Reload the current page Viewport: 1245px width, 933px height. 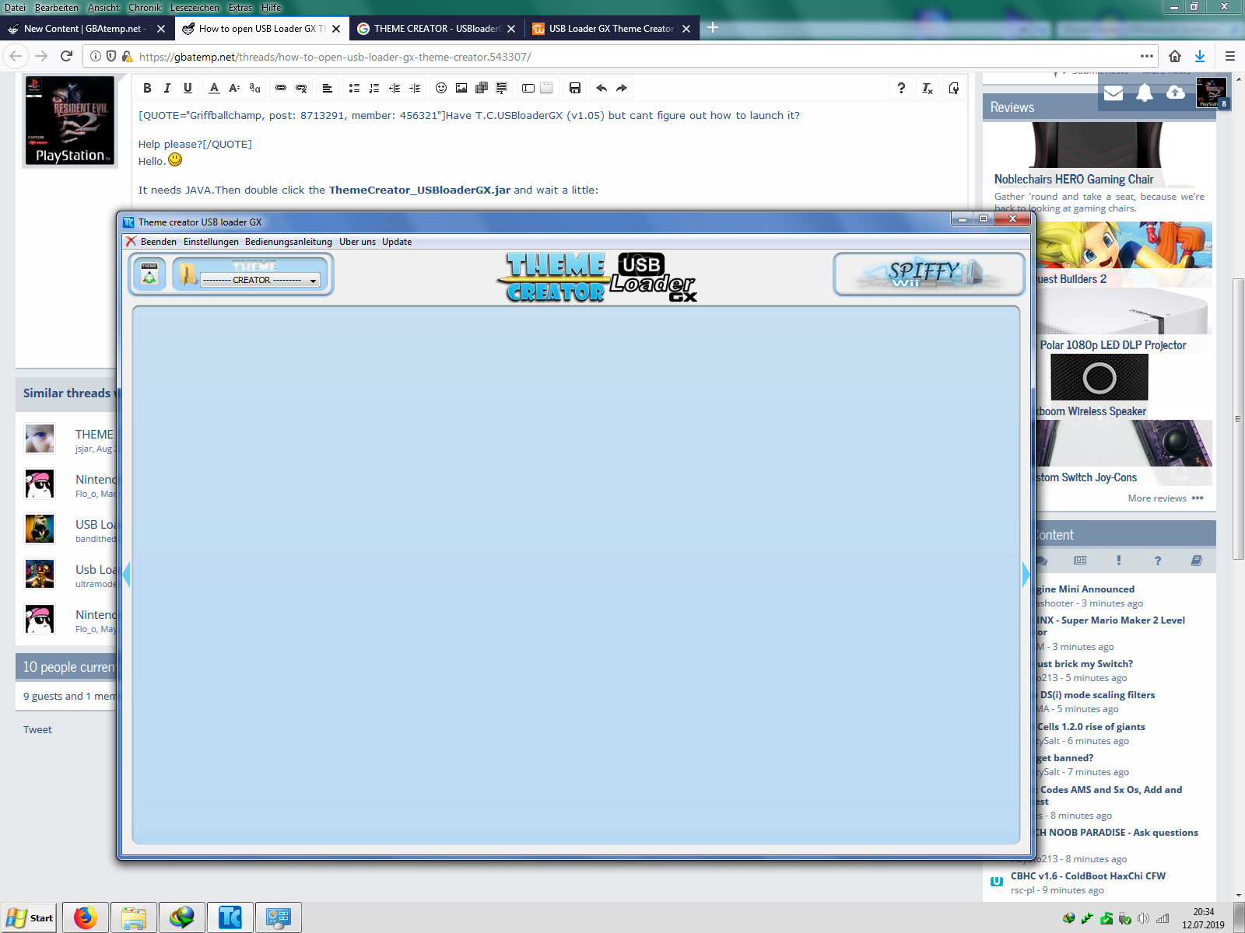pos(66,56)
